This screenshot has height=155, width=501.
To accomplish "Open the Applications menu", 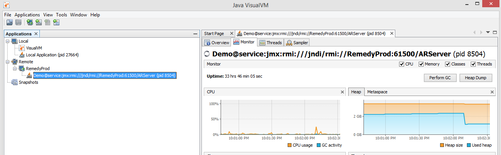I will pyautogui.click(x=27, y=15).
